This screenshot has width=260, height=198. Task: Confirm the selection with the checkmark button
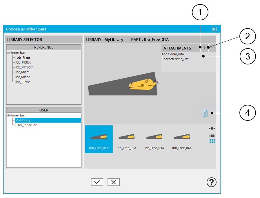click(97, 182)
